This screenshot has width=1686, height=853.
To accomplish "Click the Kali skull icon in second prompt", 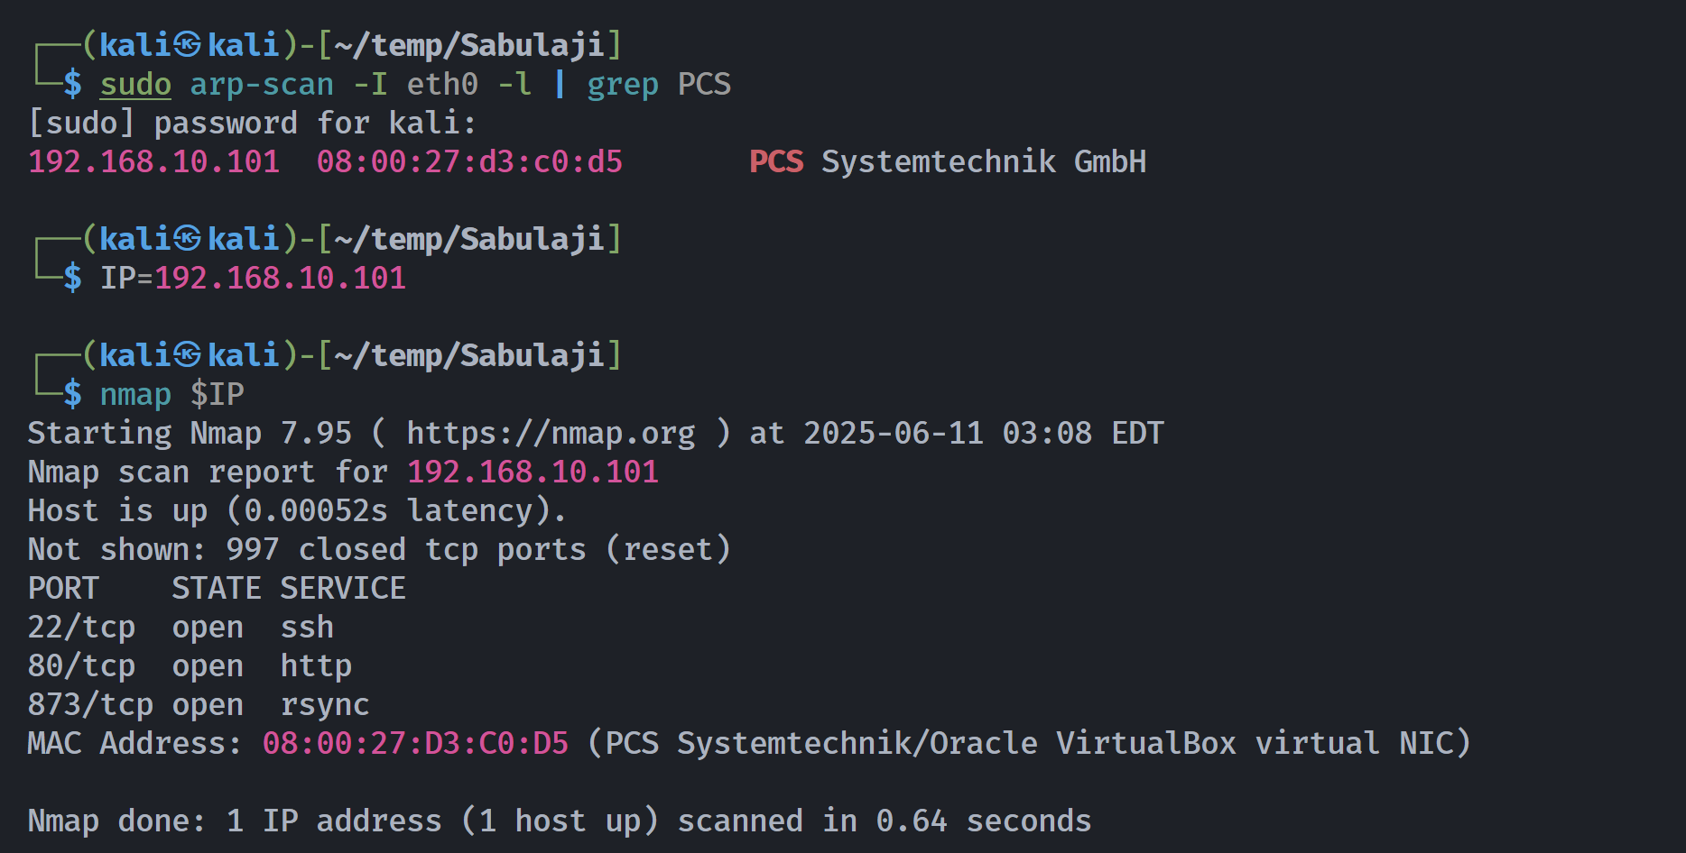I will 187,239.
